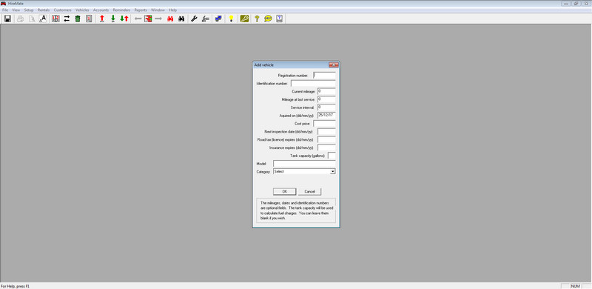Image resolution: width=592 pixels, height=289 pixels.
Task: Click OK in Add vehicle dialog
Action: tap(285, 191)
